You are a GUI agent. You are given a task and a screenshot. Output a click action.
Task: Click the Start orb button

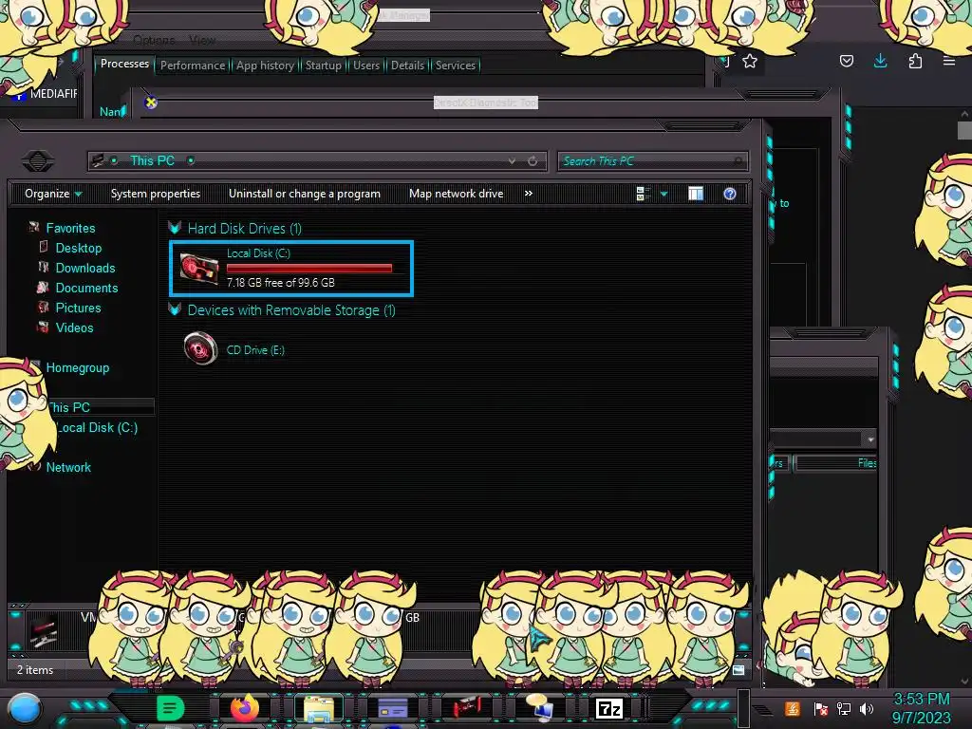tap(25, 709)
